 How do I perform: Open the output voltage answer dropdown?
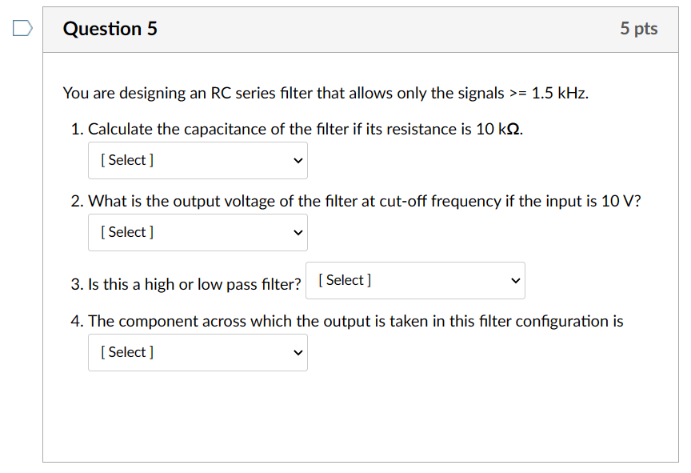pos(197,232)
